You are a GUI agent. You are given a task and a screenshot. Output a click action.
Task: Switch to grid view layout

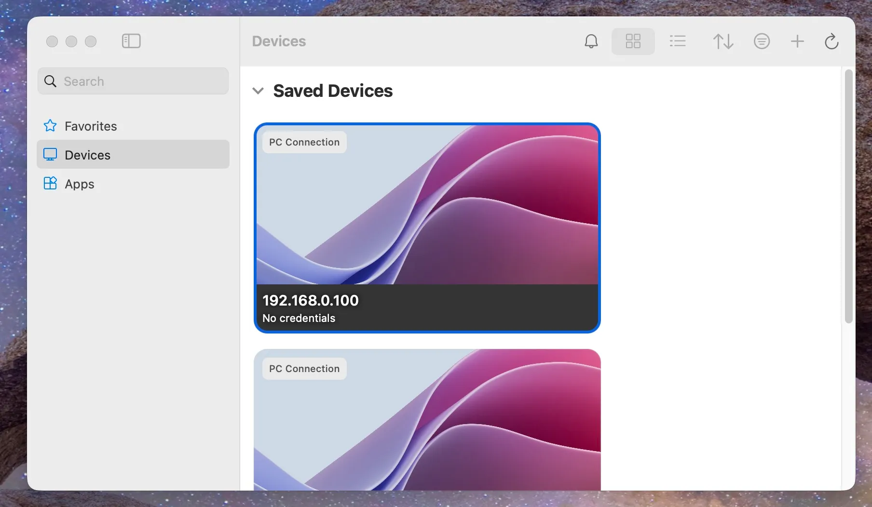[x=633, y=41]
